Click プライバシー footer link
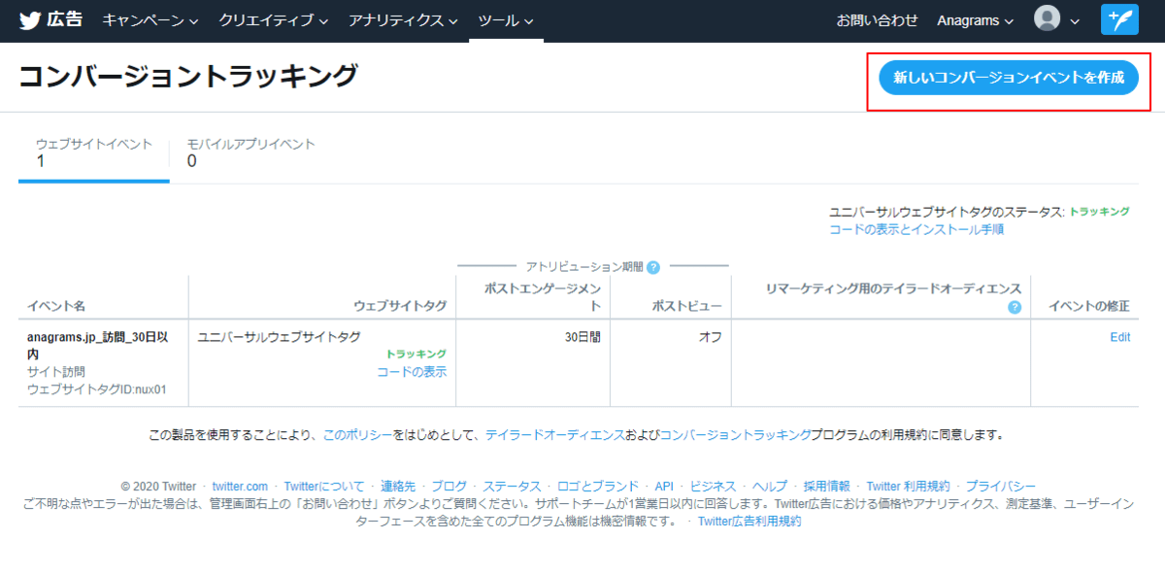 click(1001, 486)
